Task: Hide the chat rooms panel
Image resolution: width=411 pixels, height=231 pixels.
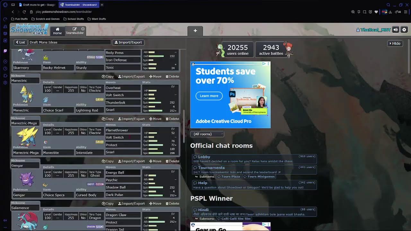Action: point(395,43)
